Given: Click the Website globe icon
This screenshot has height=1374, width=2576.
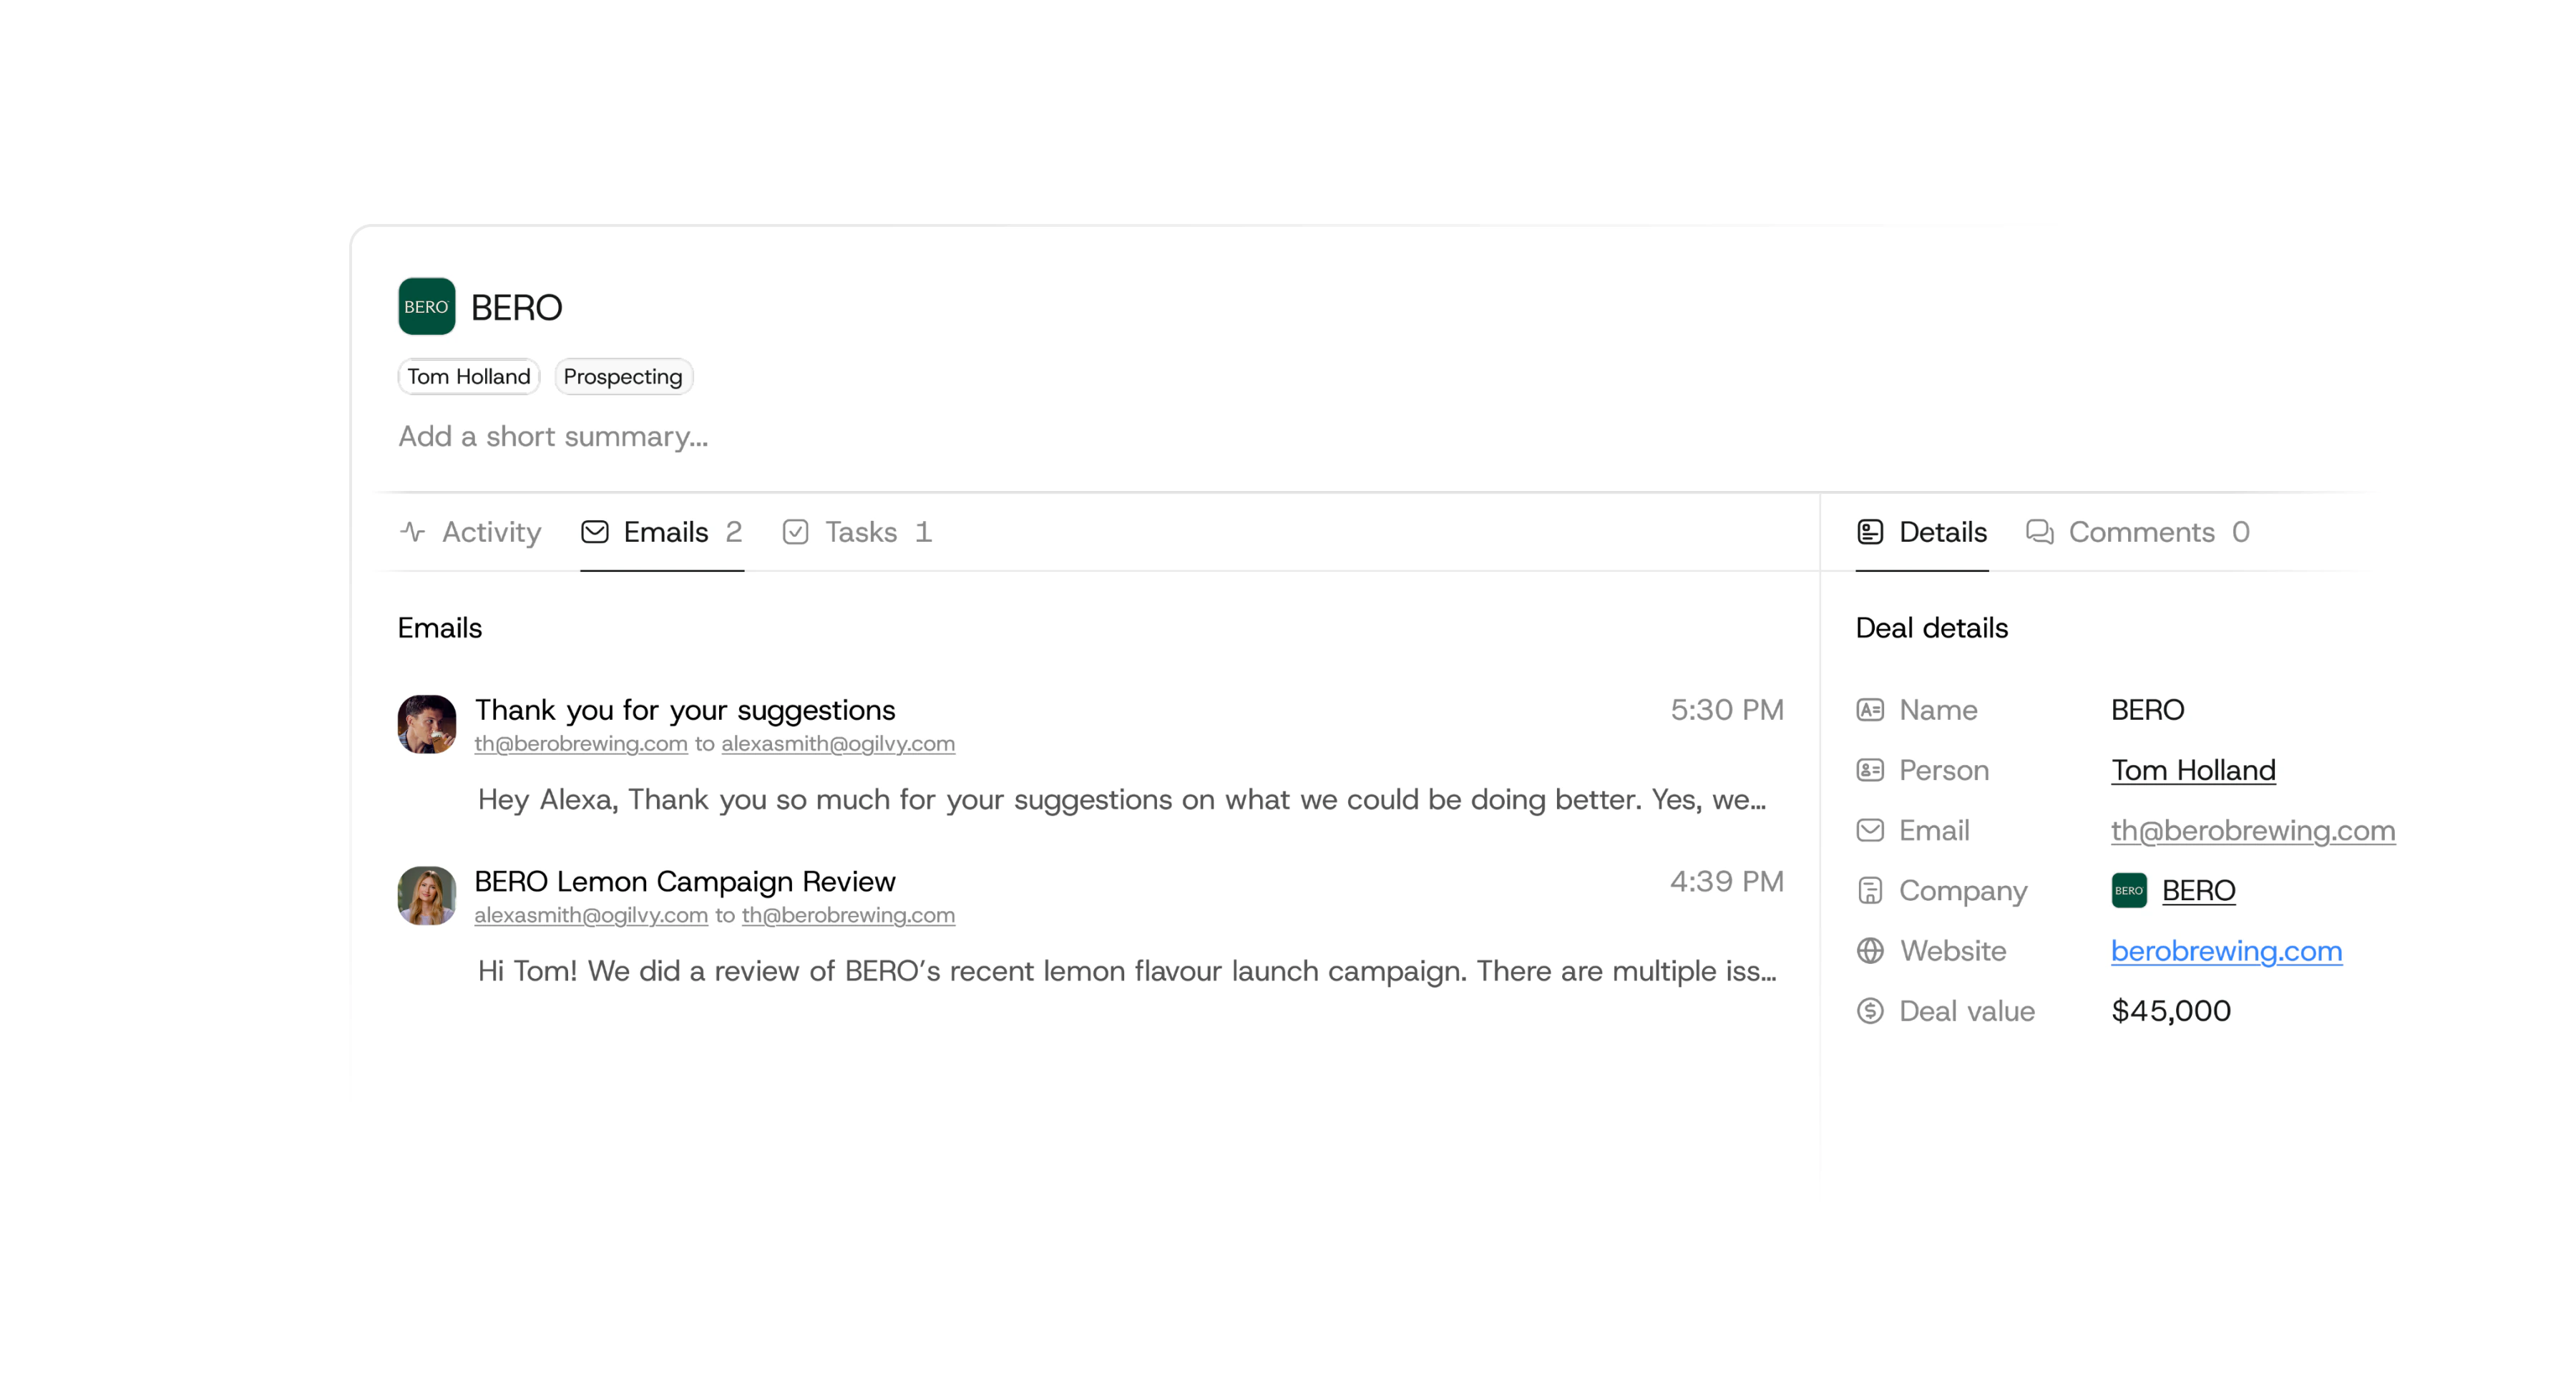Looking at the screenshot, I should click(1870, 950).
